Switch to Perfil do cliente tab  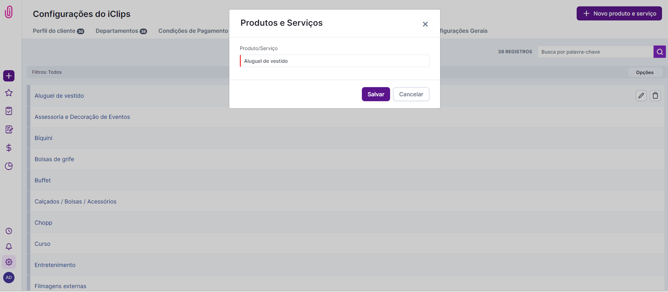pos(58,31)
